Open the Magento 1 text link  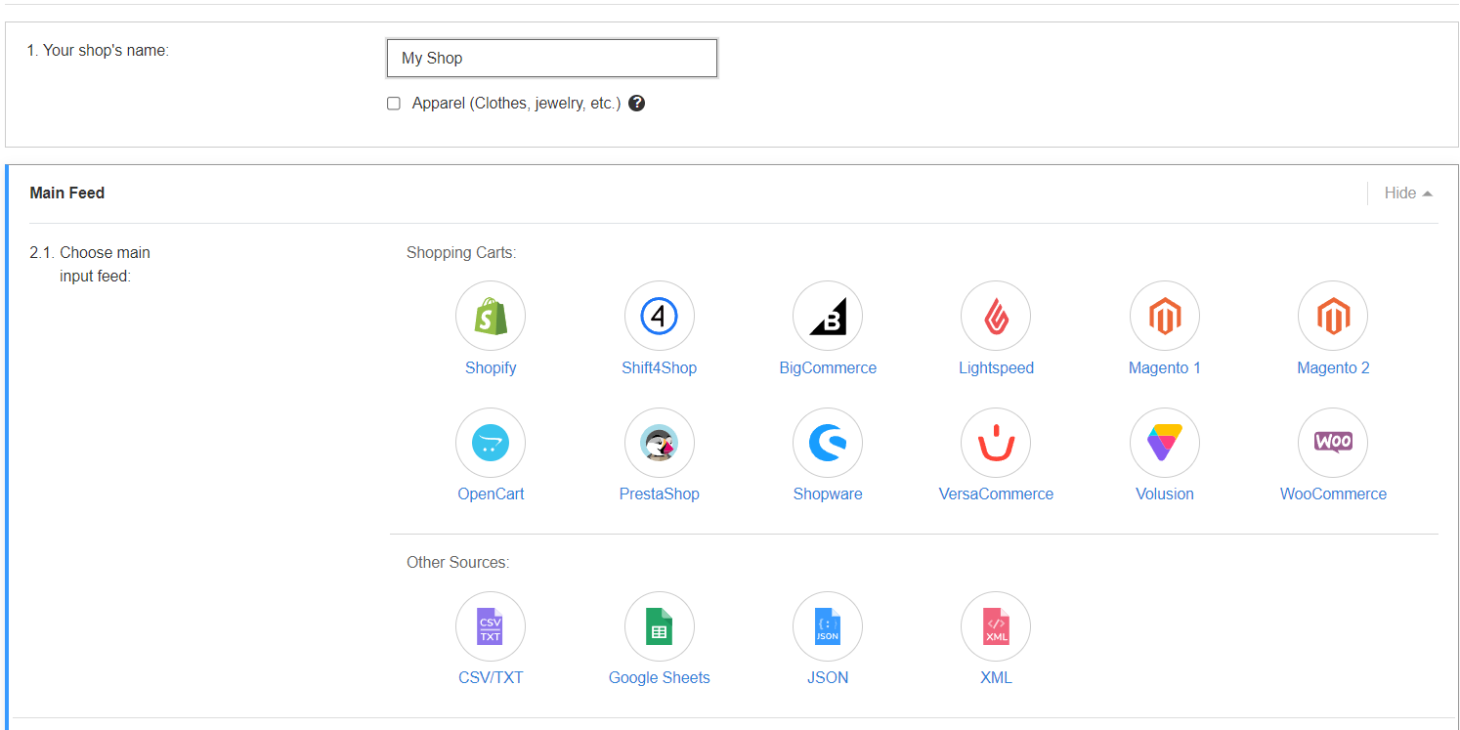click(1165, 368)
